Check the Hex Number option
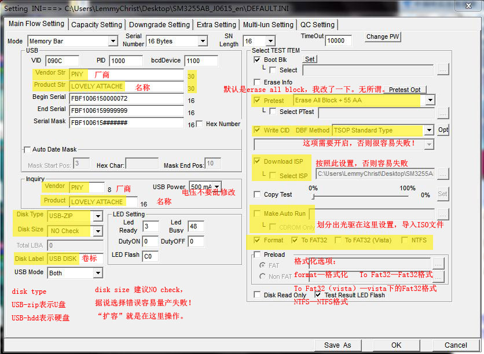This screenshot has height=354, width=484. [200, 124]
